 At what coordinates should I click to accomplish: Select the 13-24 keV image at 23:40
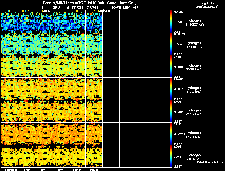point(43,134)
